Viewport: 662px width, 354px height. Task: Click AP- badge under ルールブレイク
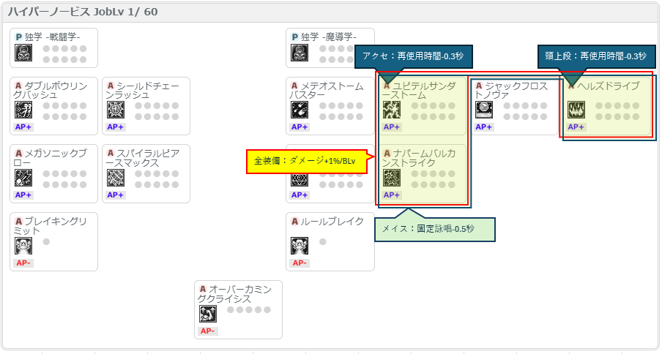coord(300,263)
